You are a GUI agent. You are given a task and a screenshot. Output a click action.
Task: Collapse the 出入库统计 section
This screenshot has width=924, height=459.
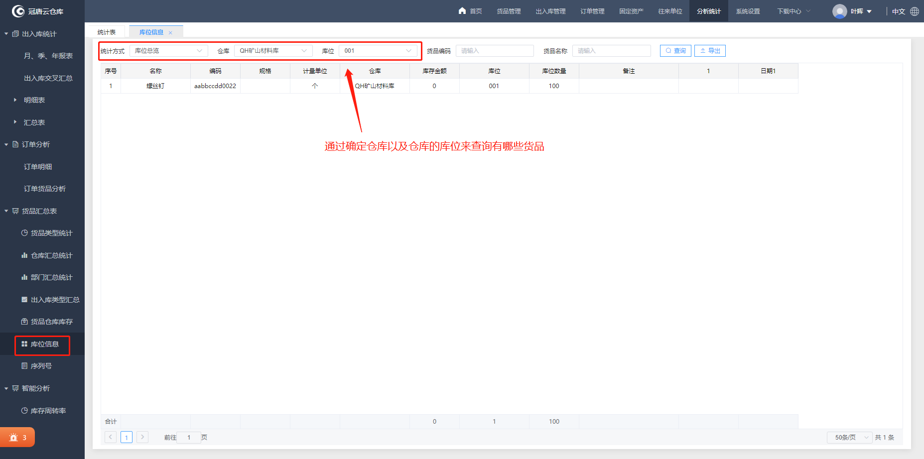coord(6,34)
